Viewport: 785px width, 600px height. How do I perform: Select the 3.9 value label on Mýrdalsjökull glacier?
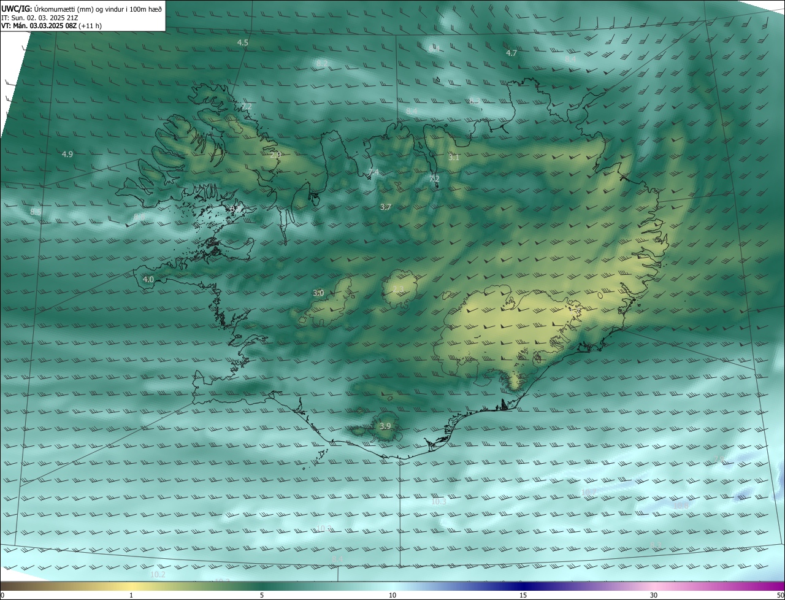coord(385,426)
